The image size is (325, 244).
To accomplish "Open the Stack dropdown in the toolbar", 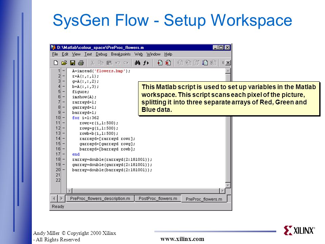I will [x=223, y=63].
